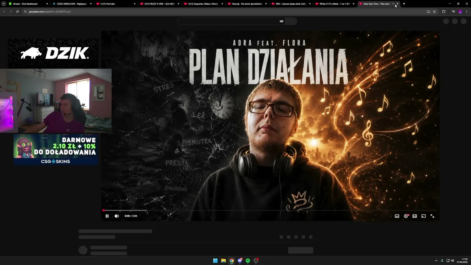Close the MIG - Zawsze będę tab
The height and width of the screenshot is (265, 471).
[x=310, y=4]
